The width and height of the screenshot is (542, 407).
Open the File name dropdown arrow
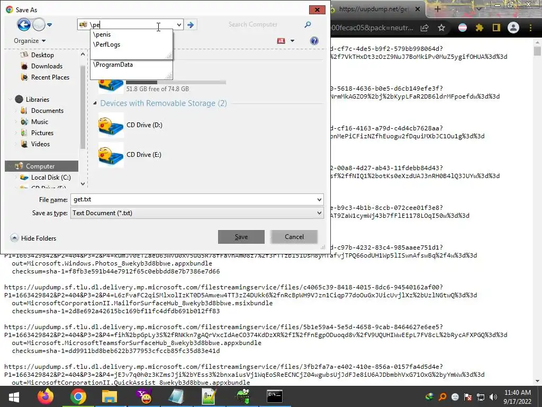(x=319, y=199)
